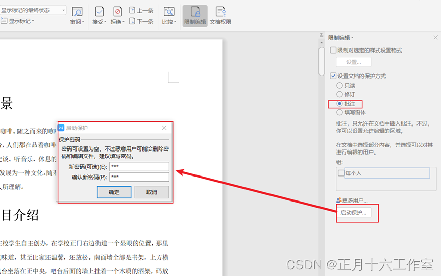Expand the 拒绝 dropdown arrow
Screen dimensions: 441x276
pyautogui.click(x=124, y=22)
